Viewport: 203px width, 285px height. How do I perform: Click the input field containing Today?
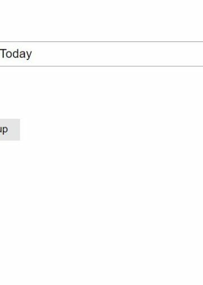click(101, 54)
